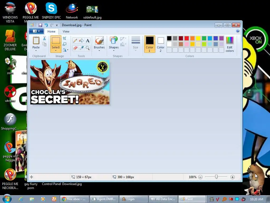Pick the red color swatch

coord(186,38)
